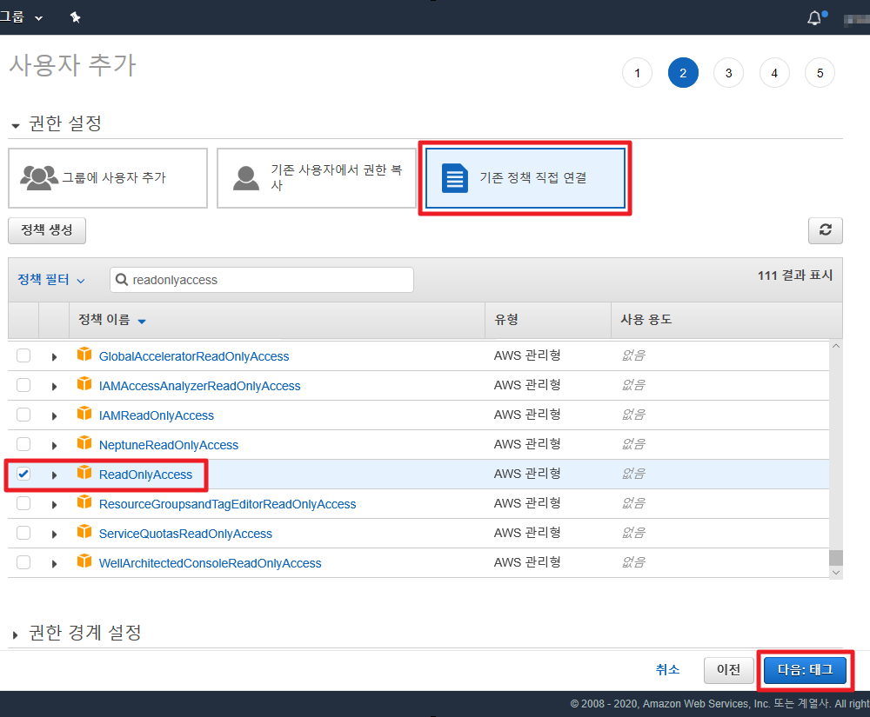Click the policy box icon for WellArchitectedConsoleReadOnlyAccess

click(84, 561)
